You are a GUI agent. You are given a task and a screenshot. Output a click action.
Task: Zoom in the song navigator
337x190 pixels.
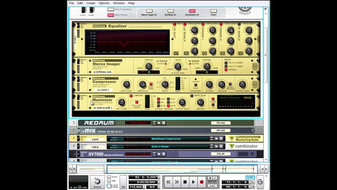coord(75,169)
